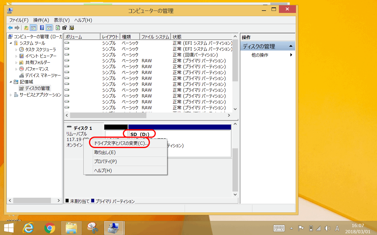
Task: Open the touch keyboard icon in taskbar
Action: coord(279,228)
